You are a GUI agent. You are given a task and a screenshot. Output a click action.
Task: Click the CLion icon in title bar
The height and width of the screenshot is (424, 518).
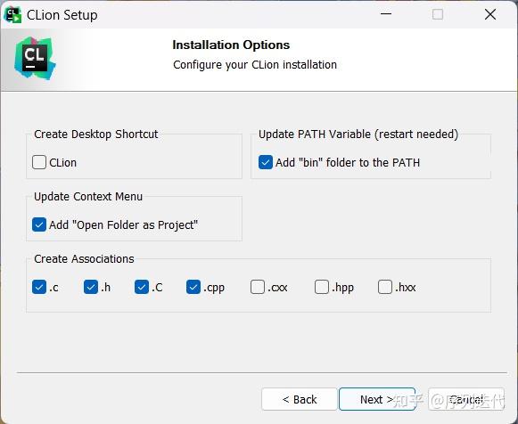pos(12,15)
